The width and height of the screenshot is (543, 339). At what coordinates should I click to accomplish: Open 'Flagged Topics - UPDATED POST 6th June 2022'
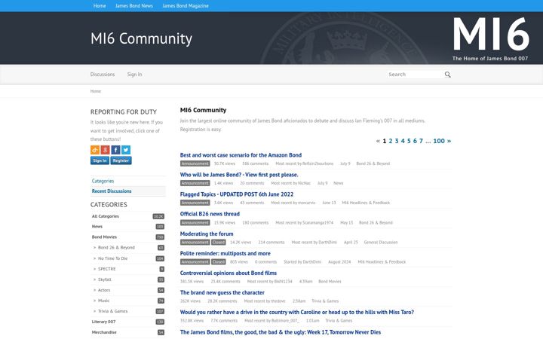(x=237, y=194)
